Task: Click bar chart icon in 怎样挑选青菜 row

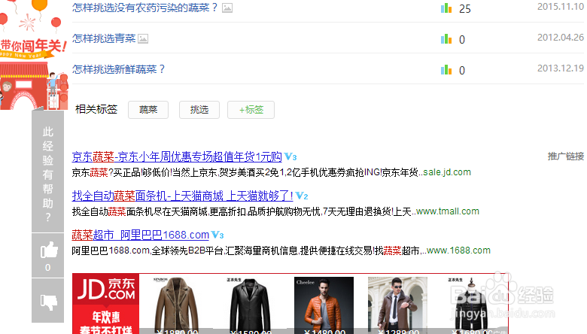Action: (x=446, y=39)
